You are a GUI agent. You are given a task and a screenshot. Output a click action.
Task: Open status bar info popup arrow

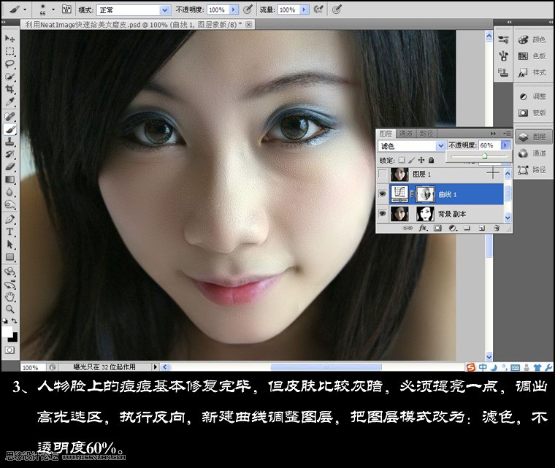tap(155, 367)
